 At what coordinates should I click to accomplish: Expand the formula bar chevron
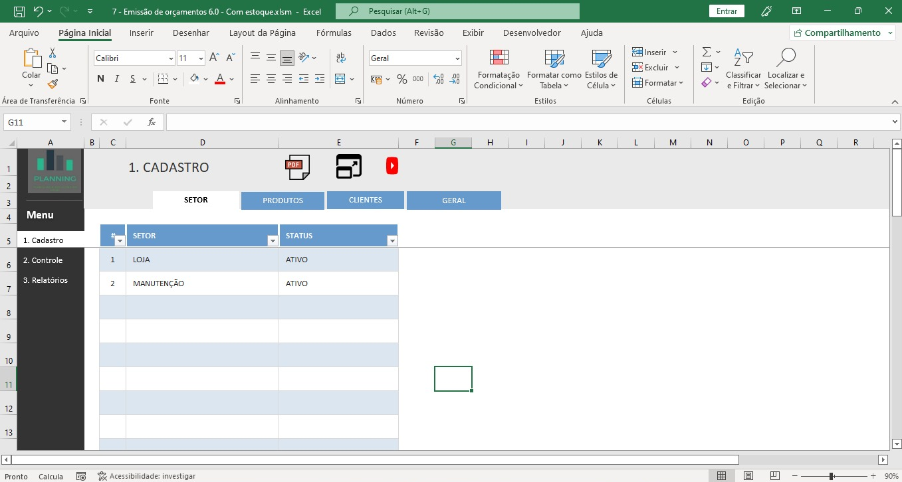pyautogui.click(x=895, y=122)
